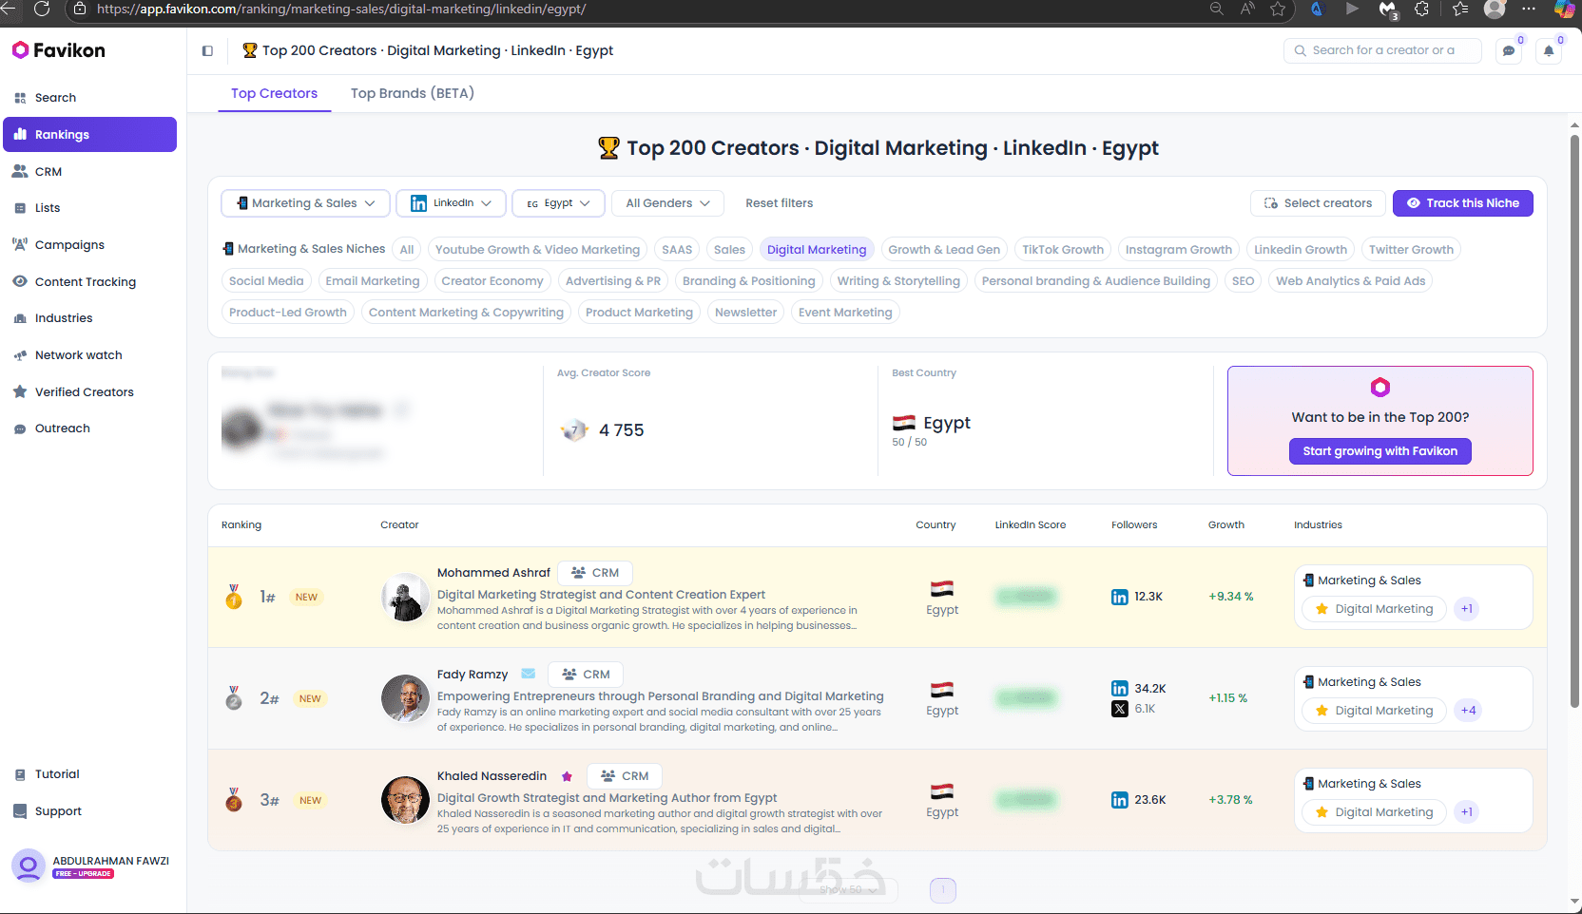This screenshot has width=1582, height=914.
Task: Click the bronze medal for rank 3
Action: (x=234, y=800)
